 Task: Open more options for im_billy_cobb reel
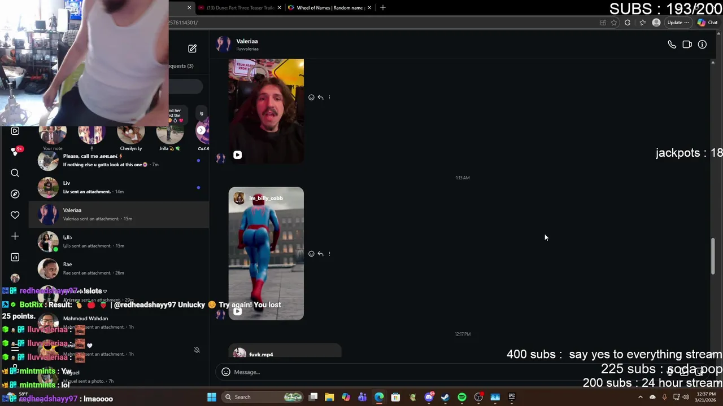(x=329, y=254)
